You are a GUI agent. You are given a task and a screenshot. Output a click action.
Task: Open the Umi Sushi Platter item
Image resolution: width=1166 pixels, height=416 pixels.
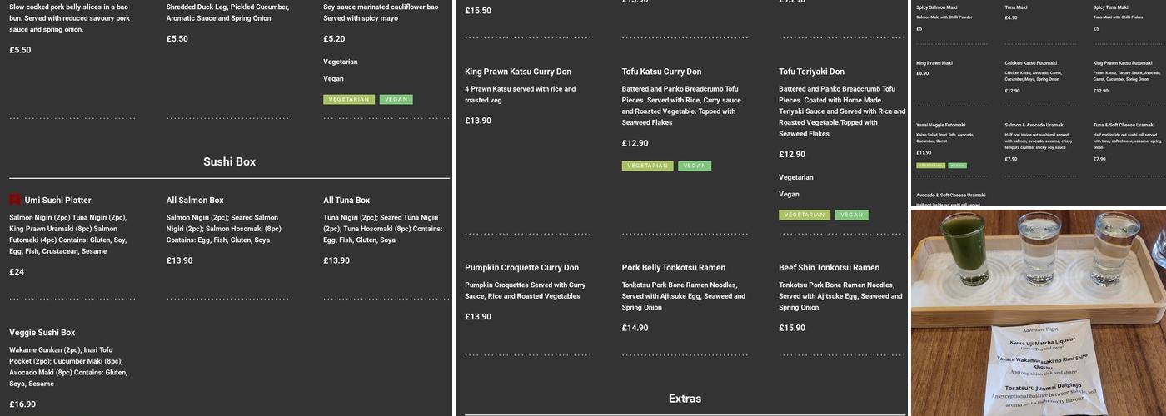coord(57,201)
